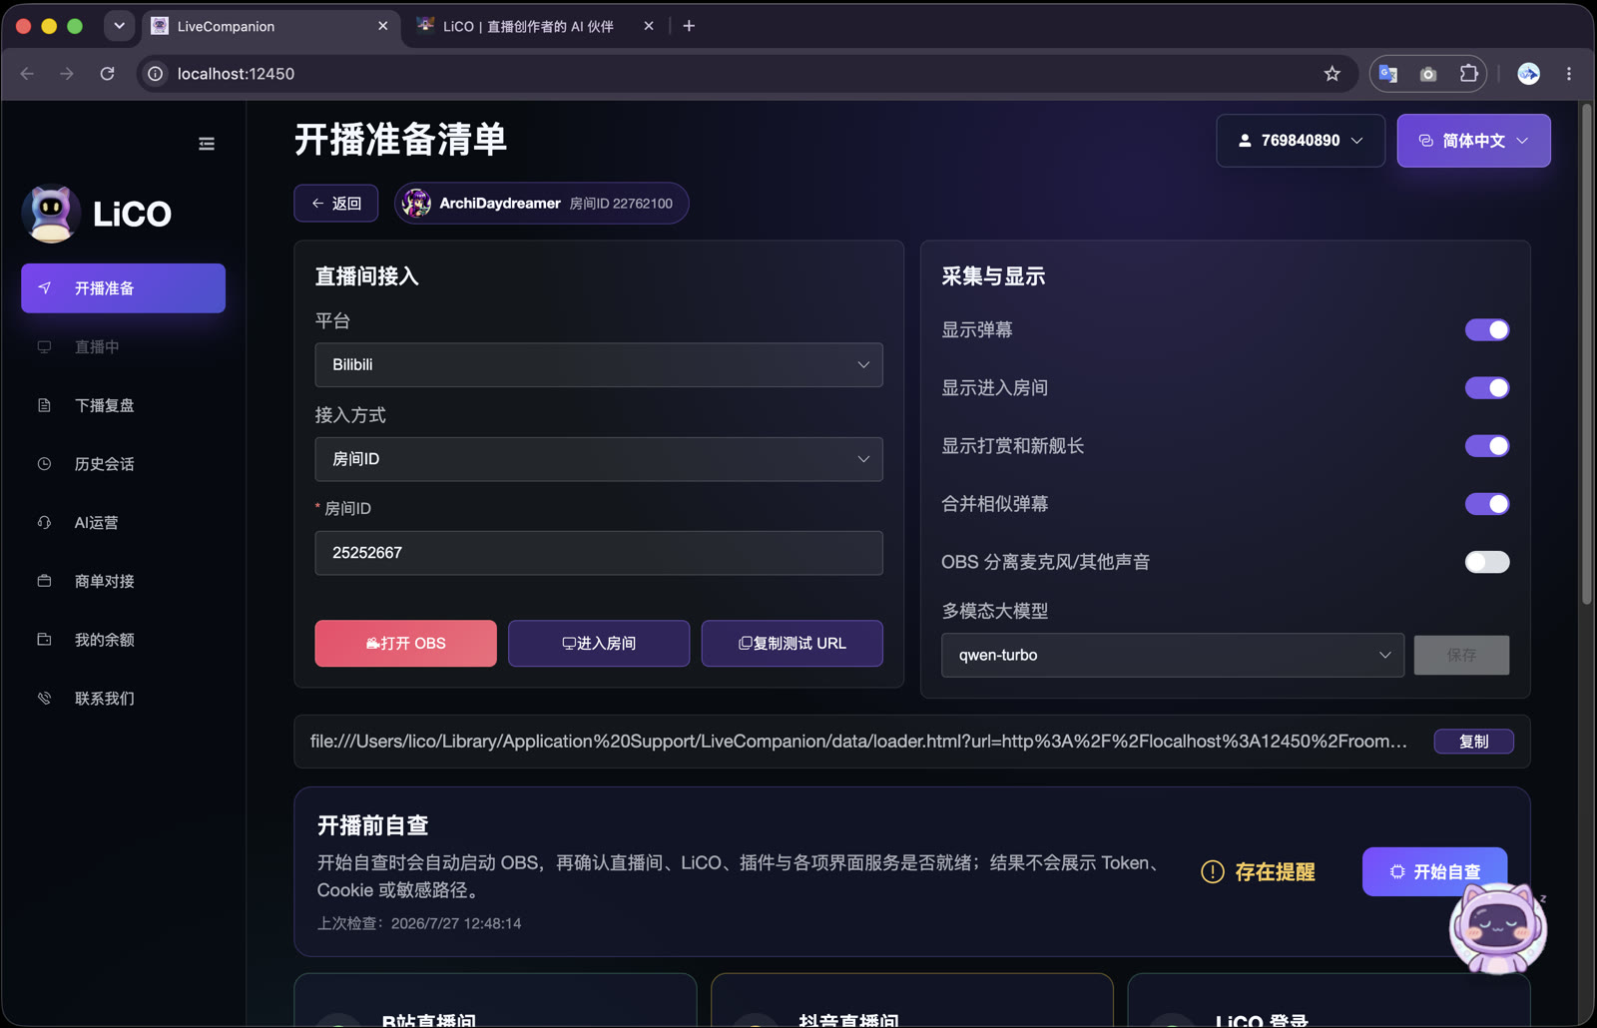Enable OBS 分离麦克风/其他声音 switch

1487,562
